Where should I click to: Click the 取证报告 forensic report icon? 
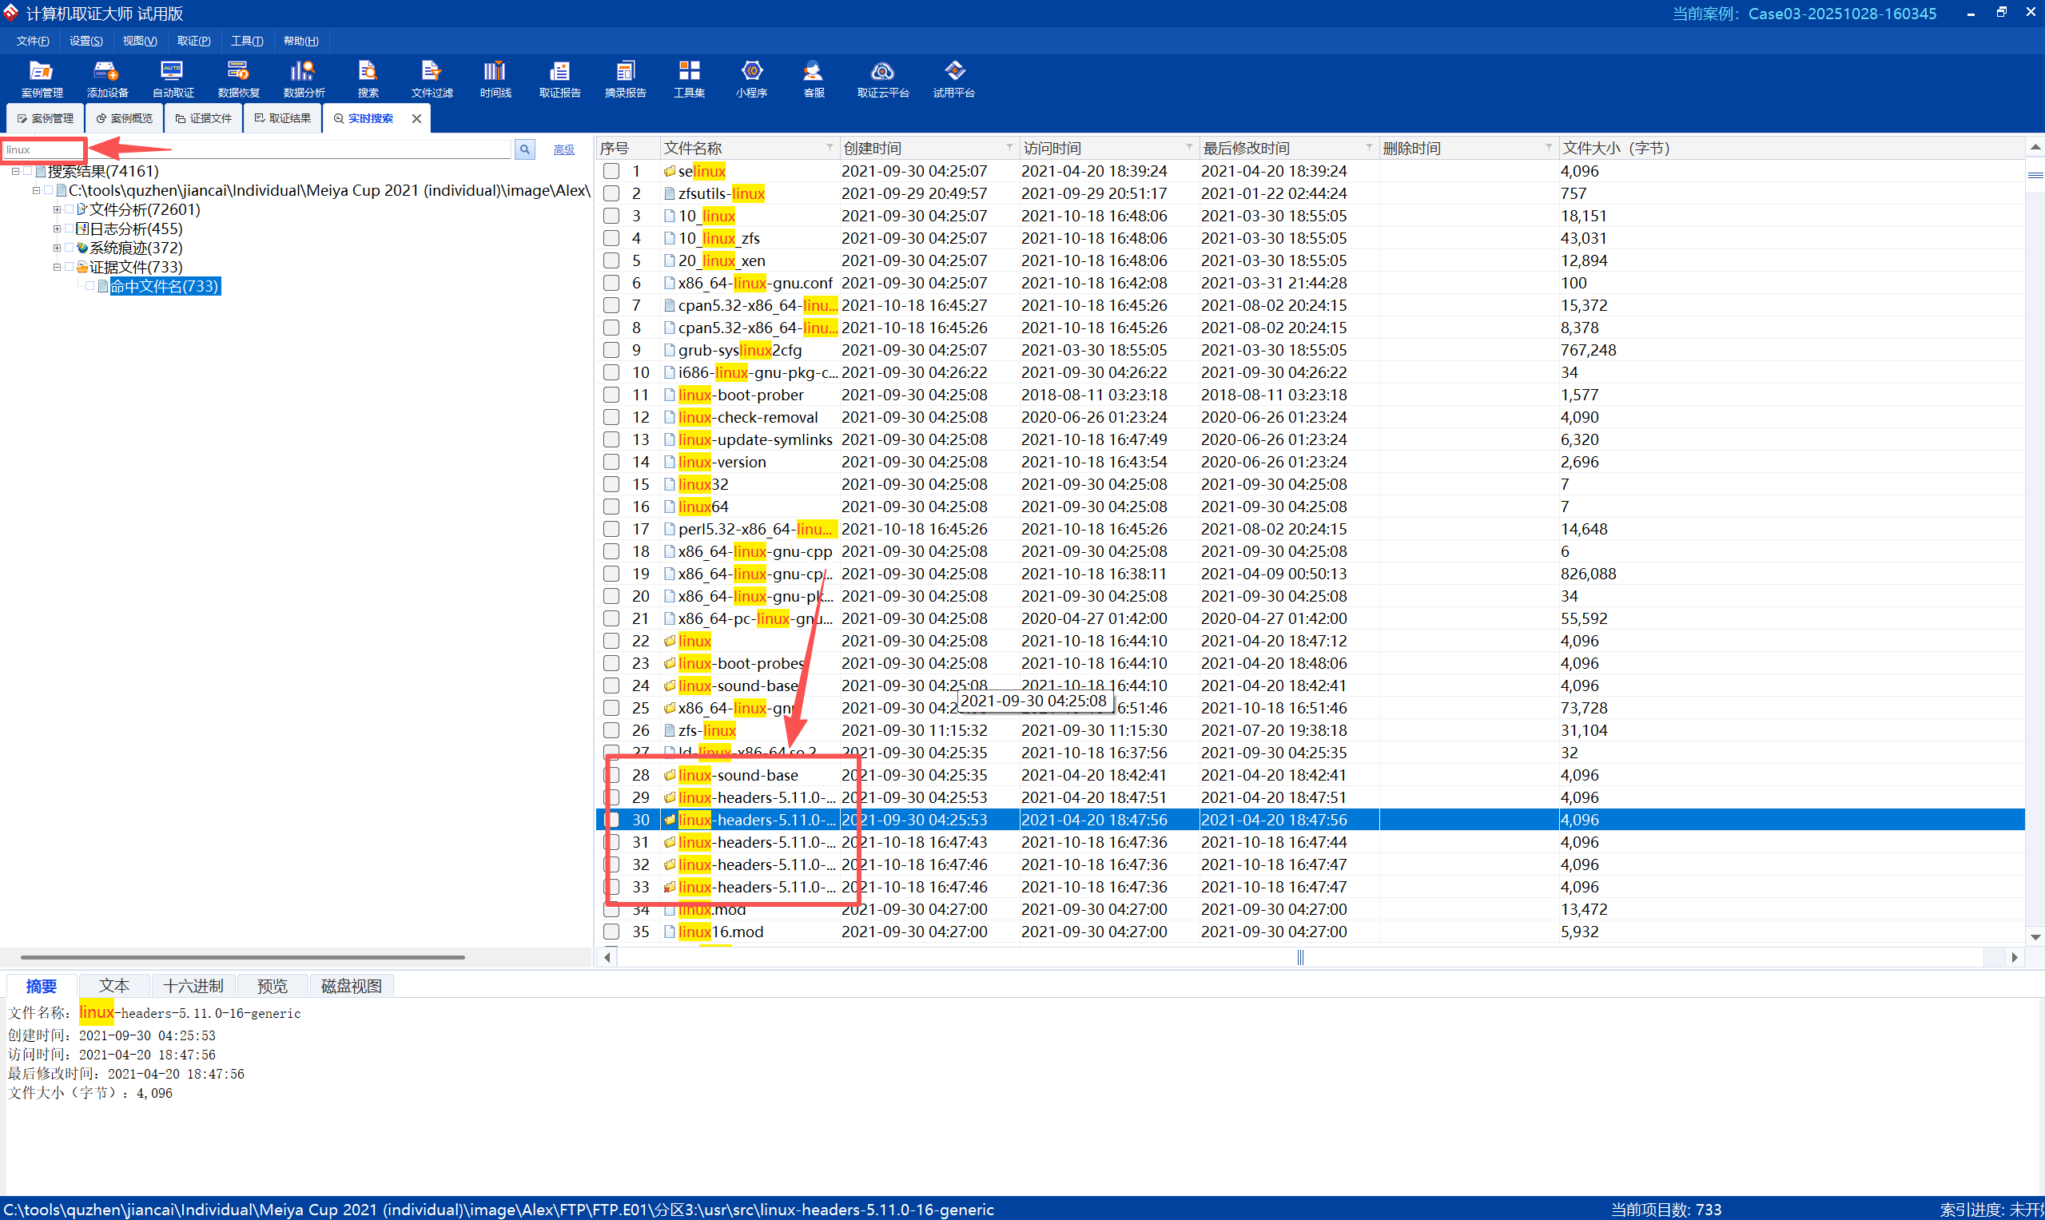pos(559,79)
